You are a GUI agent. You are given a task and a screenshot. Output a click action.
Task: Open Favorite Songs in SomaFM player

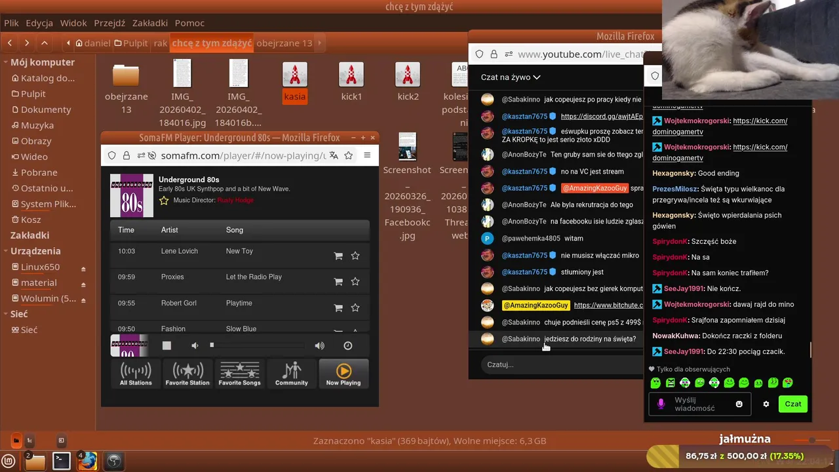(239, 374)
